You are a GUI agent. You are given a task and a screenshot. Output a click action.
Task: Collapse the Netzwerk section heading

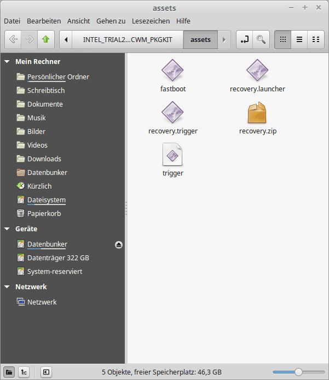pyautogui.click(x=7, y=287)
